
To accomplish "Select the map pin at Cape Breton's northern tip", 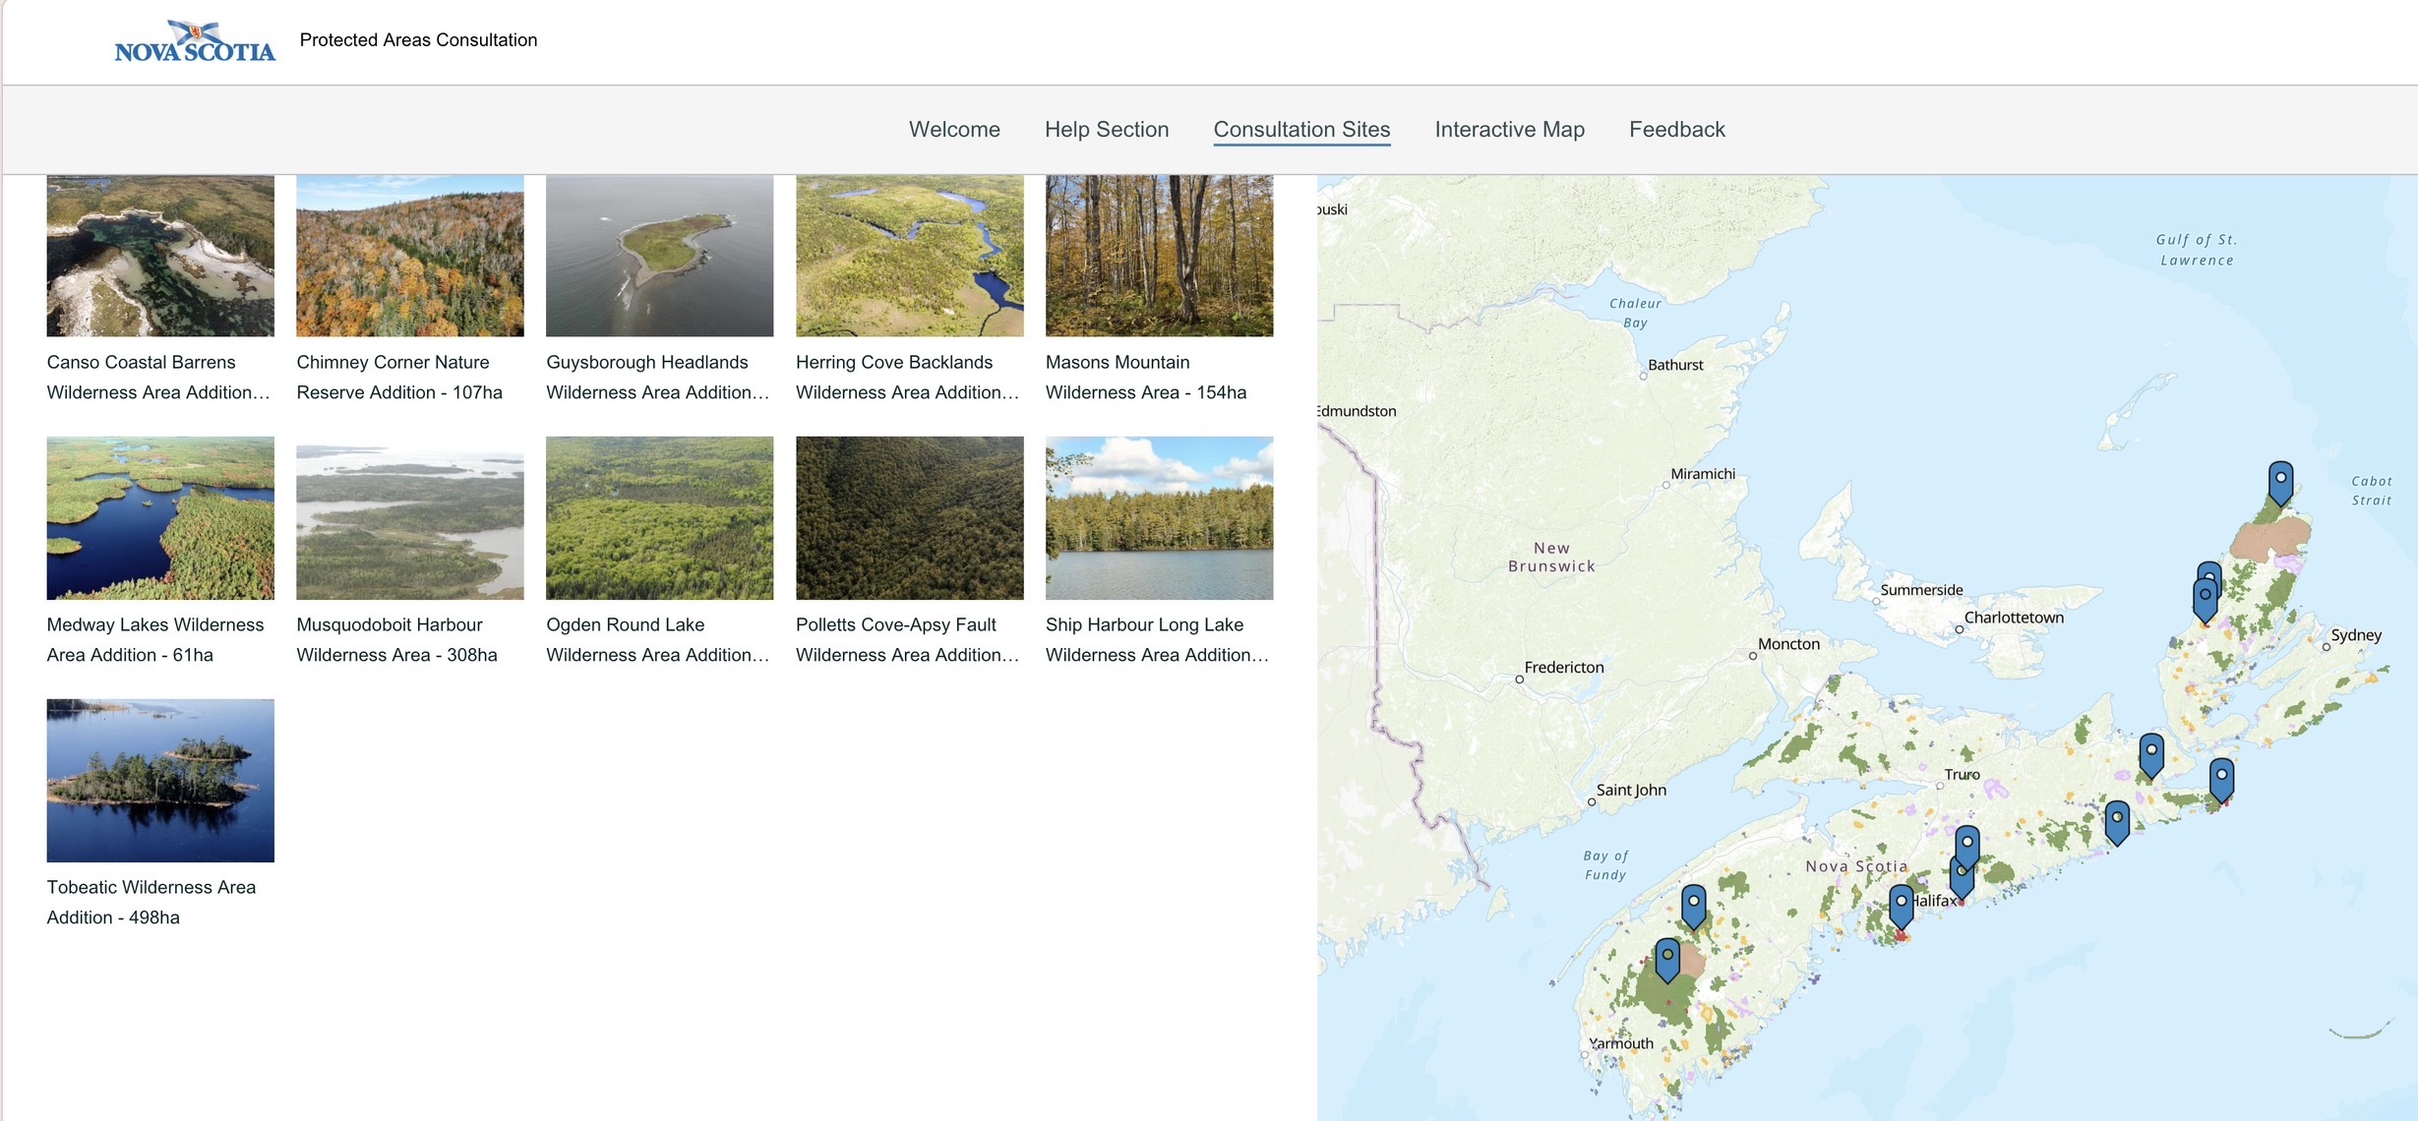I will tap(2280, 483).
